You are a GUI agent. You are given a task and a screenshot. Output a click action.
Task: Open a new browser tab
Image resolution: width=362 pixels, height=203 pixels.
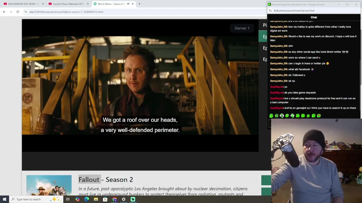point(139,4)
